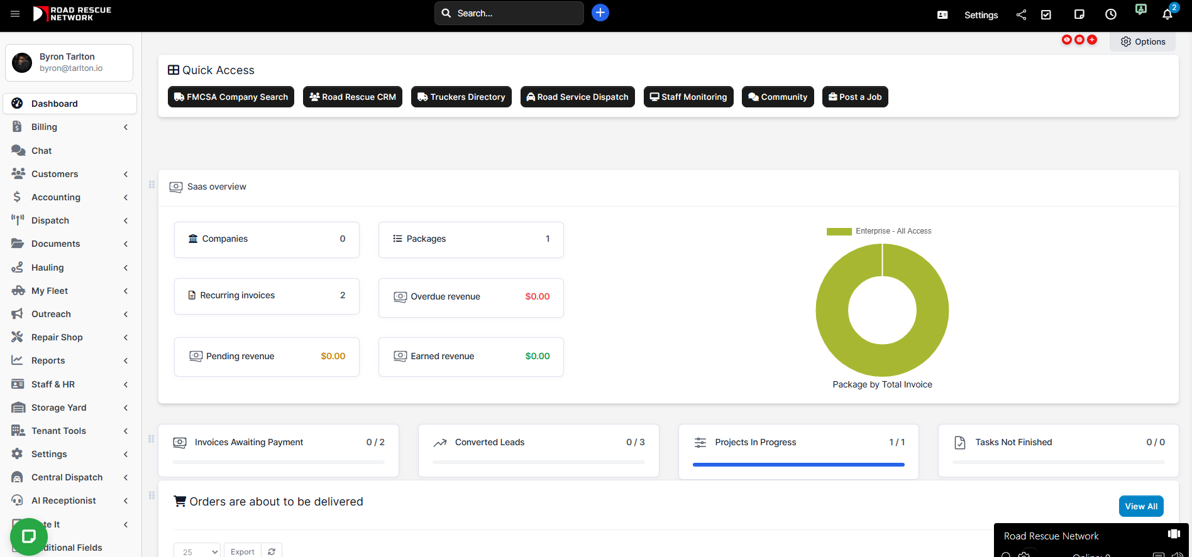Click the FMCSA Company Search button
1192x557 pixels.
[x=231, y=97]
